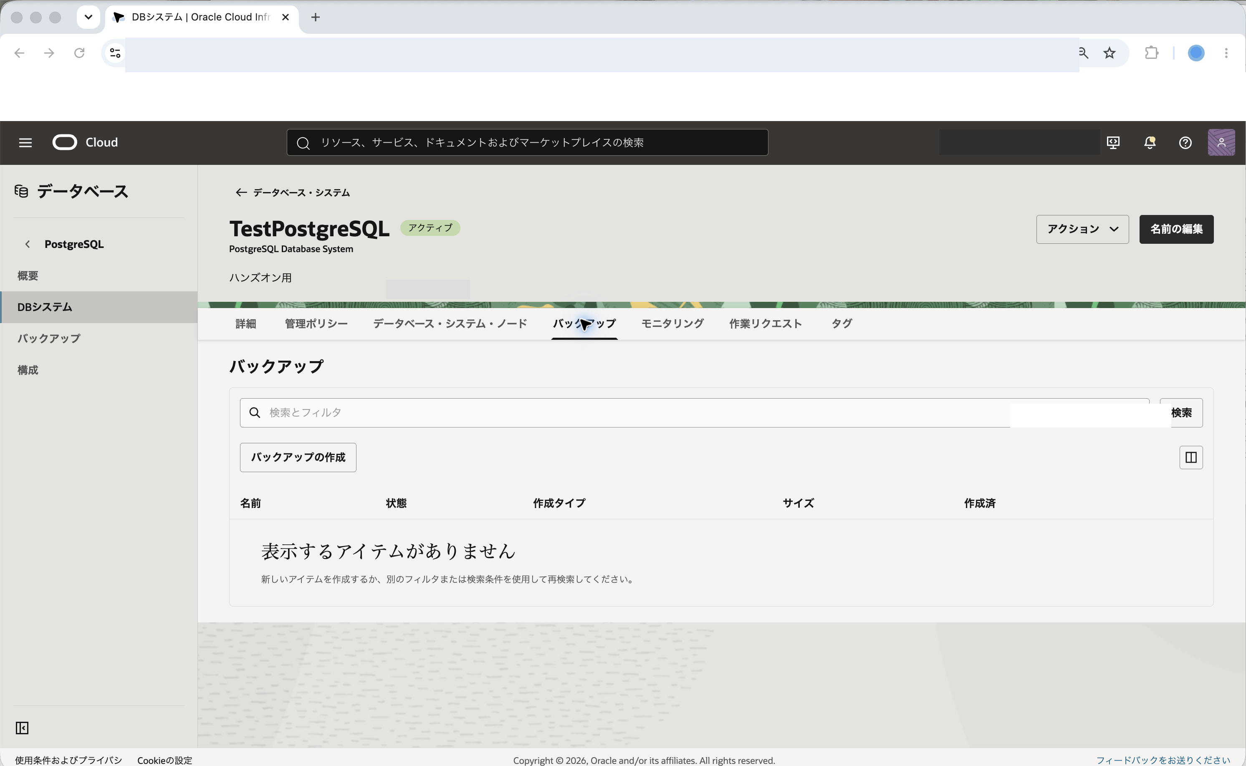Open the データベース・システム・ノード tab
The image size is (1246, 766).
click(450, 324)
